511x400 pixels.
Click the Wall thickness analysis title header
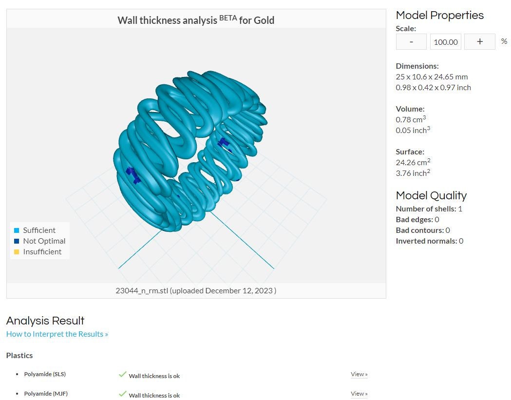pos(196,20)
